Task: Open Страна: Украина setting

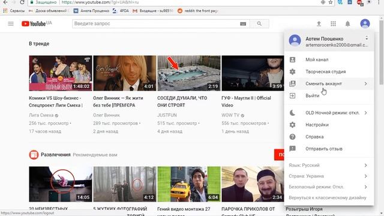Action: tap(329, 176)
